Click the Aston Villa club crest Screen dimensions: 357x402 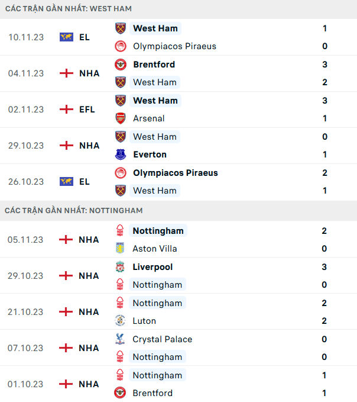click(x=121, y=249)
